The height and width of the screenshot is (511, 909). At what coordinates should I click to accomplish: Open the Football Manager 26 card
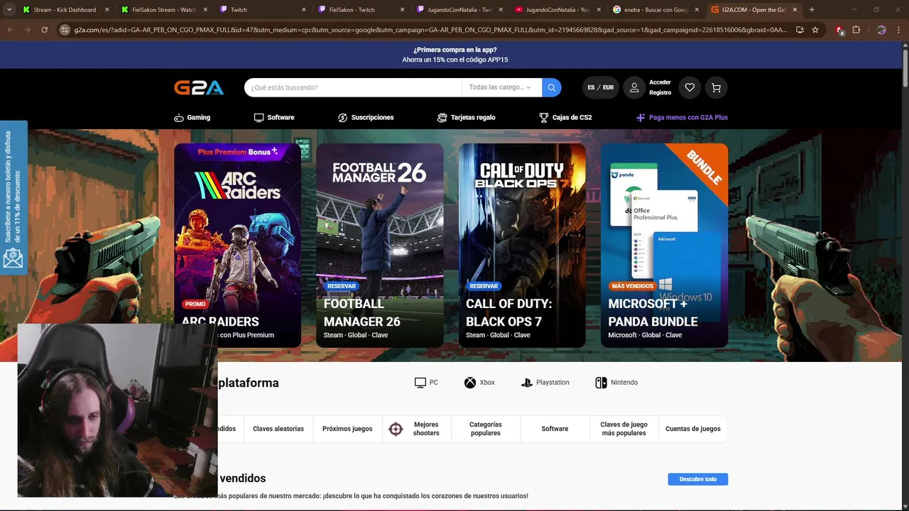coord(380,246)
